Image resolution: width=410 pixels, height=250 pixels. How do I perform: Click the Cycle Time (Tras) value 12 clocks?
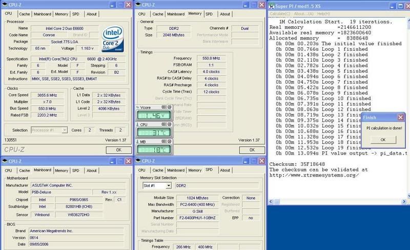tap(211, 91)
